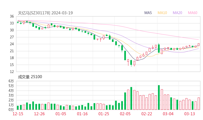Screen dimensions: 203x120
Task: Click the 01-05 date axis label
Action: 61,114
